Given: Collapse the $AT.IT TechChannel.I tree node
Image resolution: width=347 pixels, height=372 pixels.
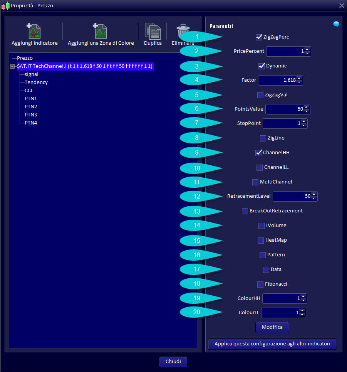Looking at the screenshot, I should pos(12,66).
